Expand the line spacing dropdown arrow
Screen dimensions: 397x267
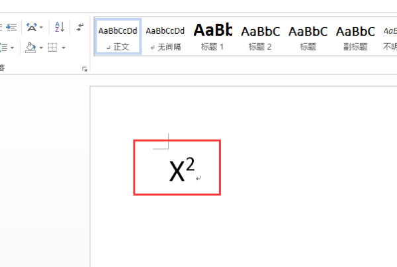12,48
